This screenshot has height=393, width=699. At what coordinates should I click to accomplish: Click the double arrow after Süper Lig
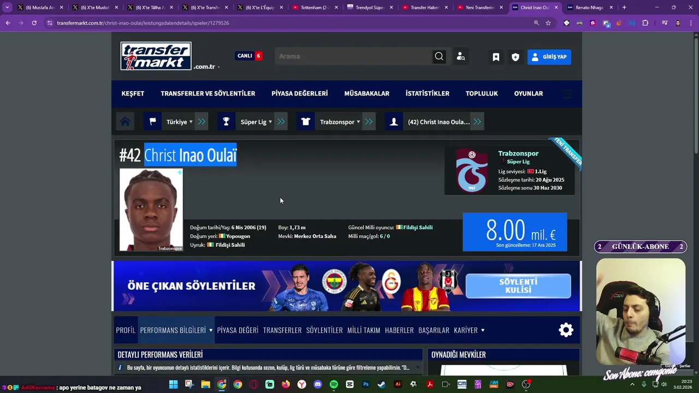281,122
